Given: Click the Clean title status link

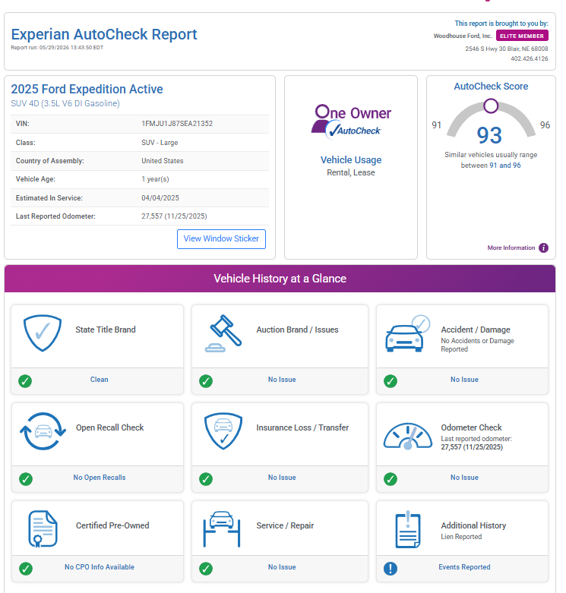Looking at the screenshot, I should tap(99, 380).
